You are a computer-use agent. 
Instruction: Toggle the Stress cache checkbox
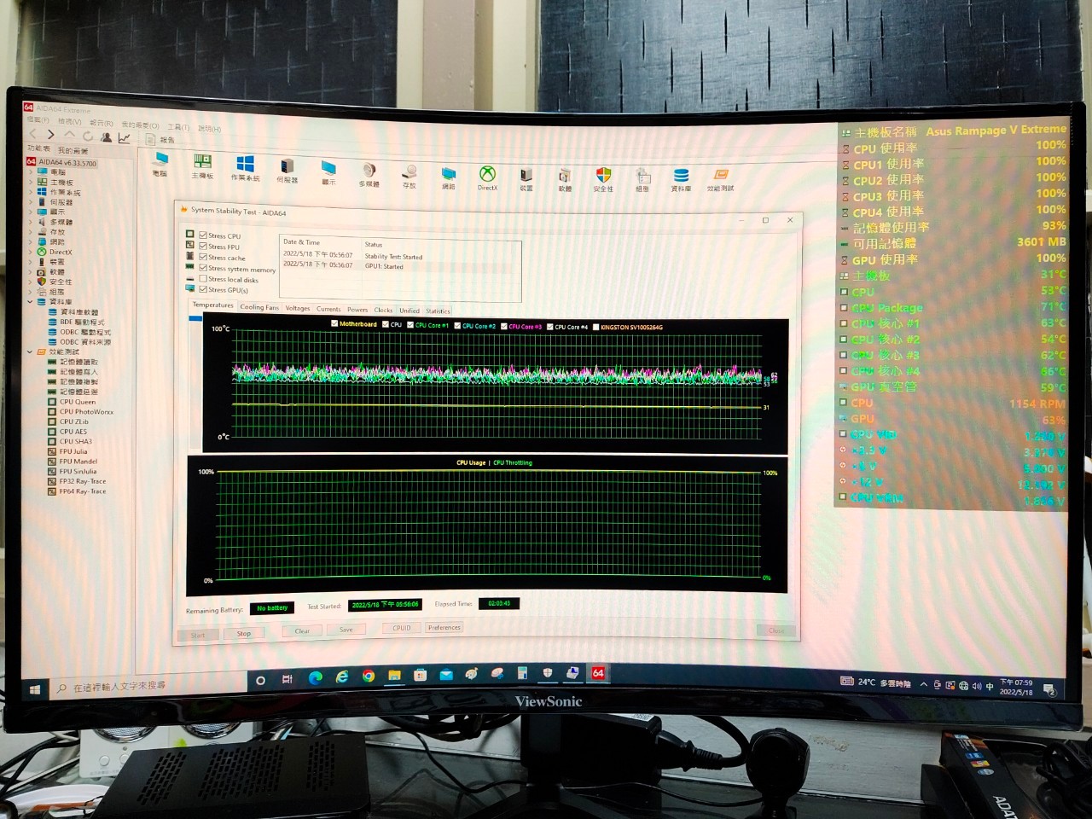pyautogui.click(x=203, y=257)
